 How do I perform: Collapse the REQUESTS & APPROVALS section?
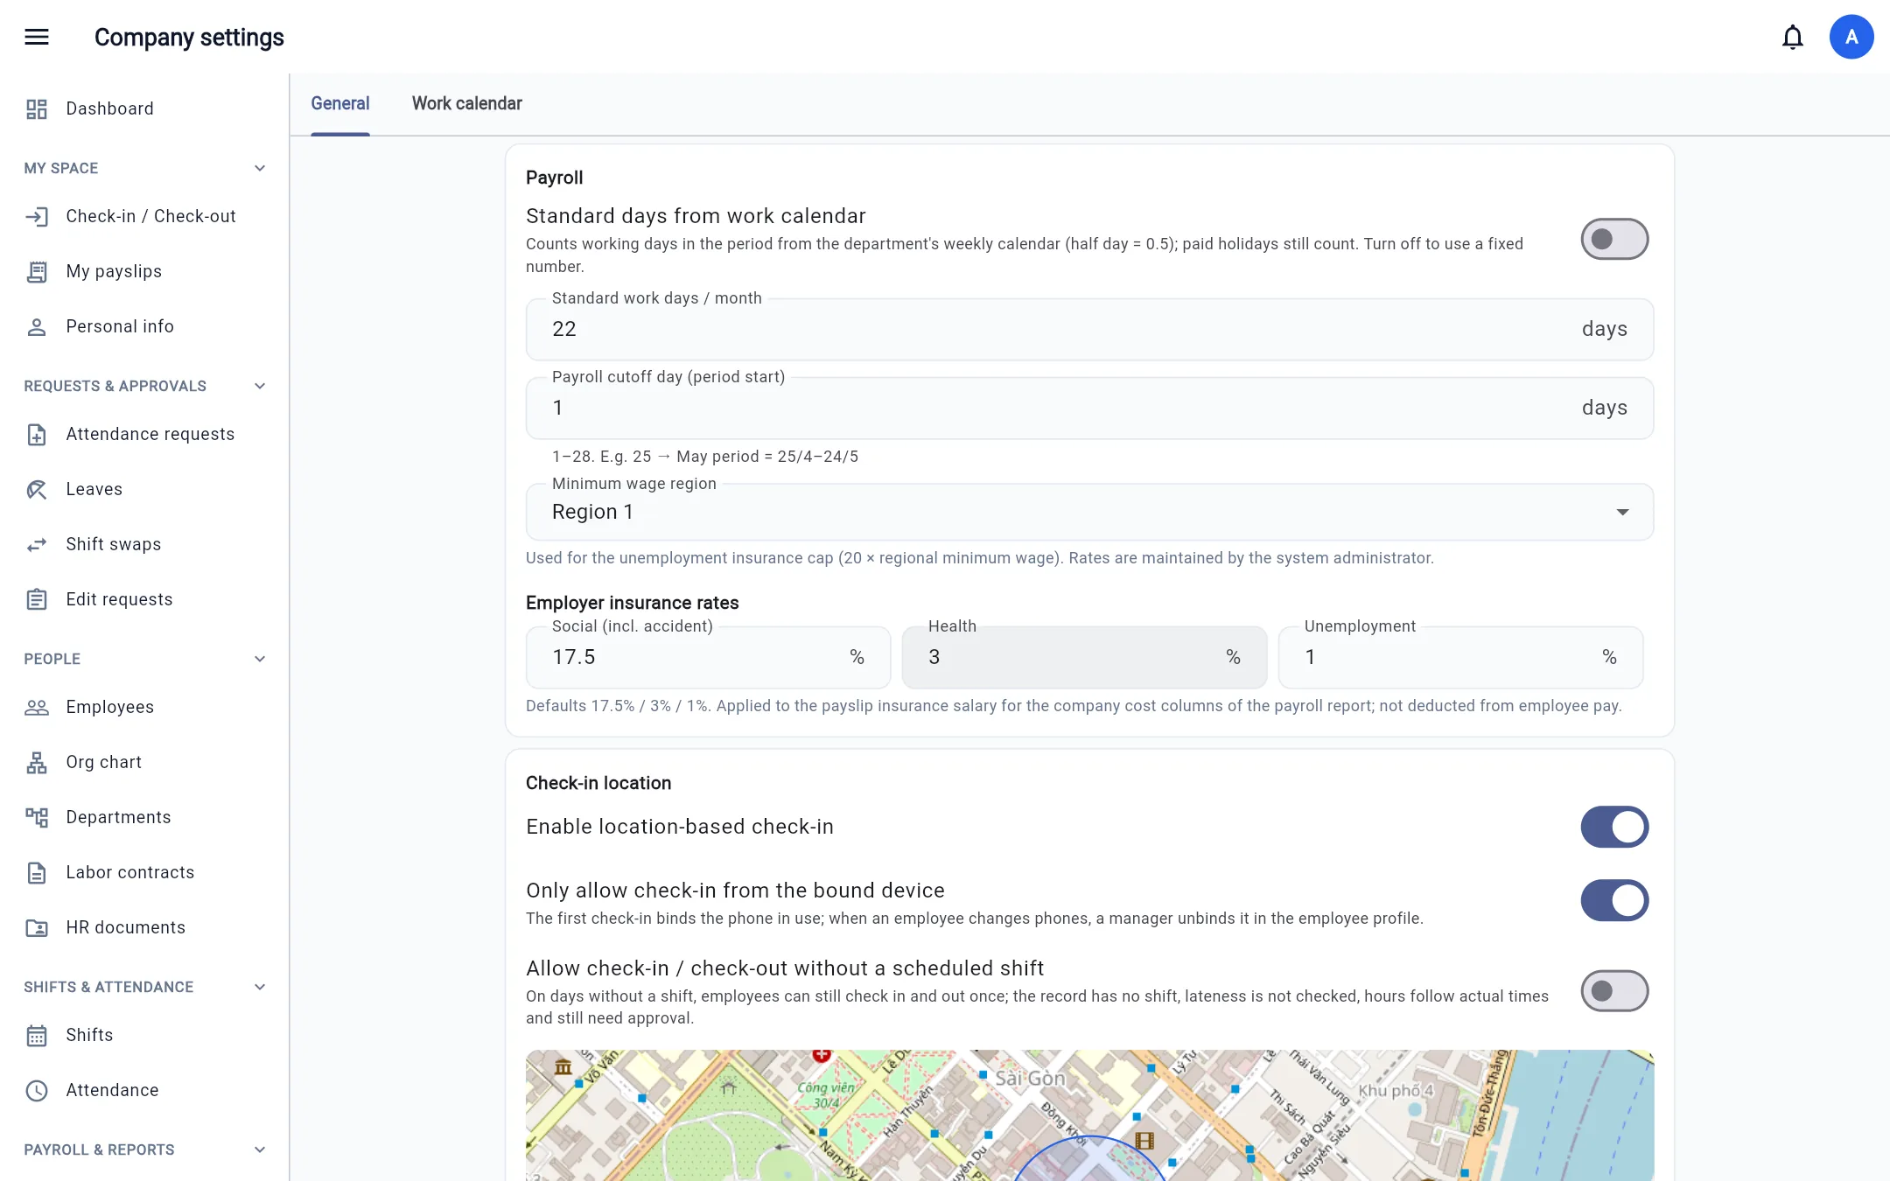[260, 386]
